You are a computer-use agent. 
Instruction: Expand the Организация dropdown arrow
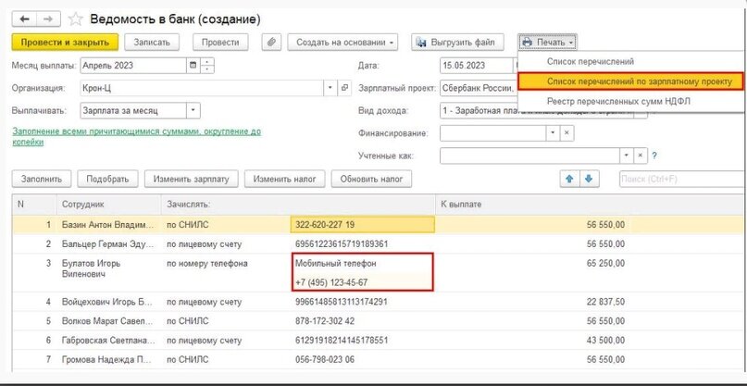(331, 88)
